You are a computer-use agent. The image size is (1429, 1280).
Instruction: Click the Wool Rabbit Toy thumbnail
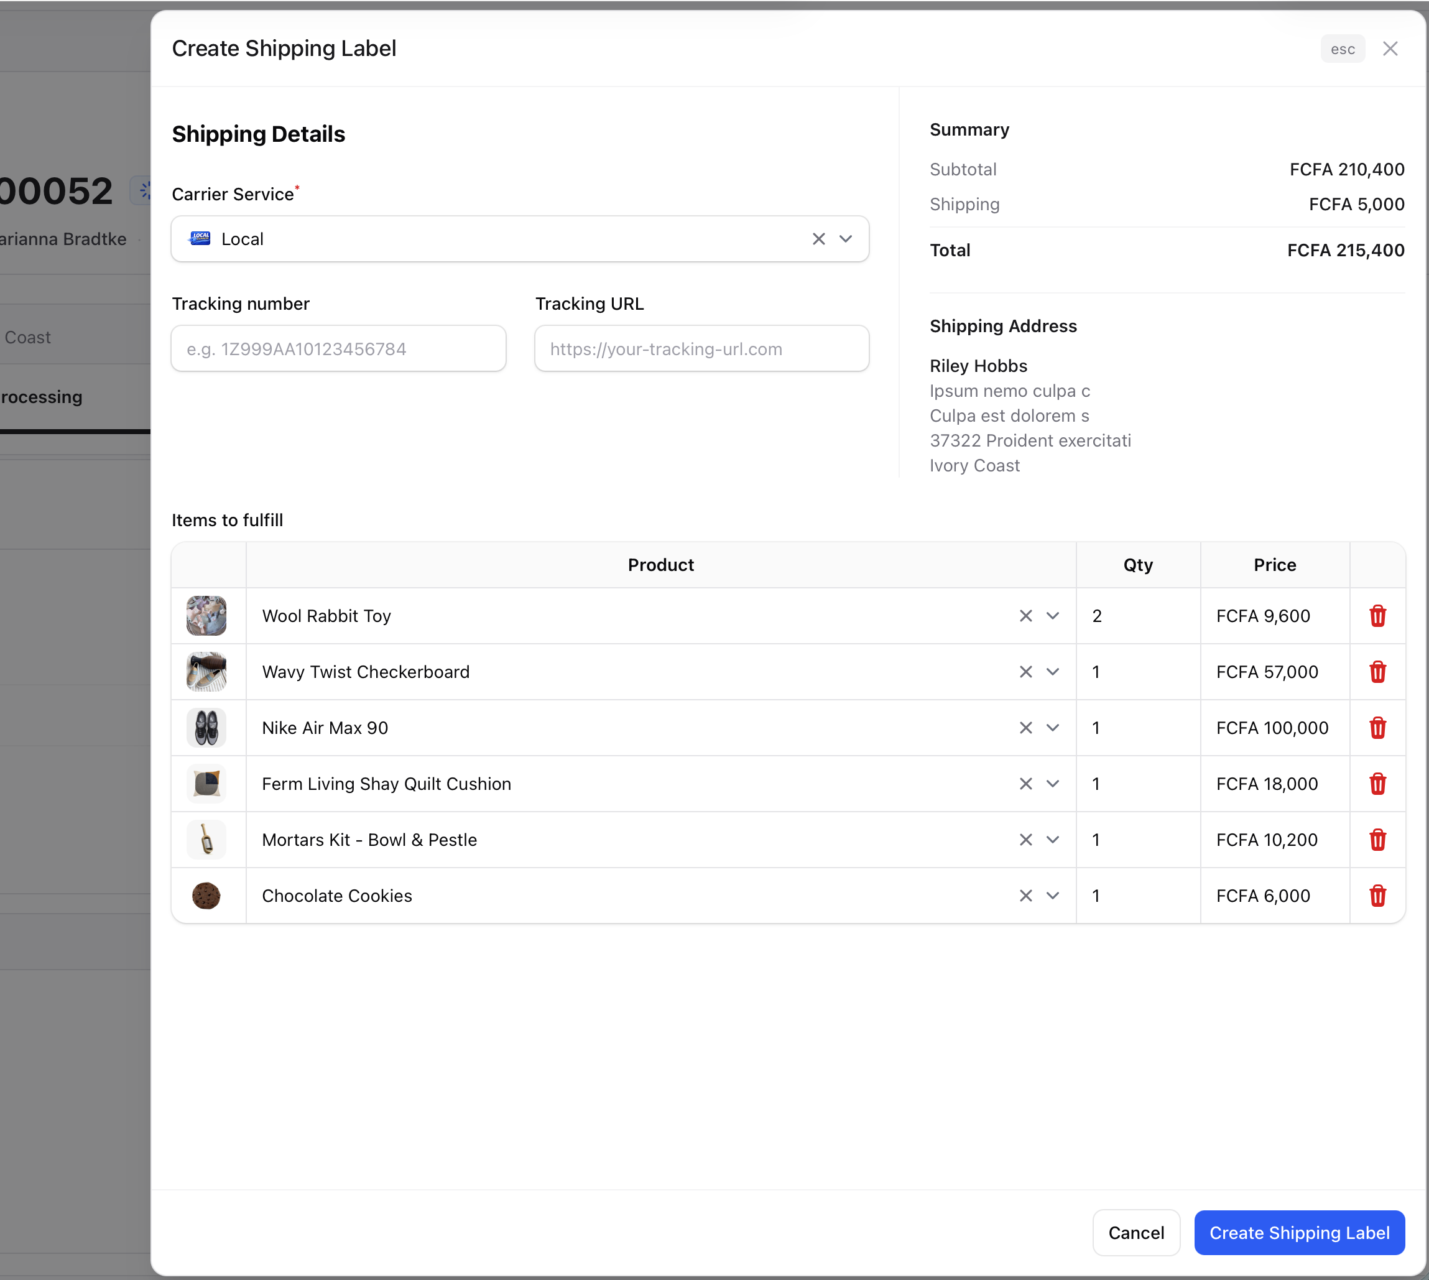[208, 615]
